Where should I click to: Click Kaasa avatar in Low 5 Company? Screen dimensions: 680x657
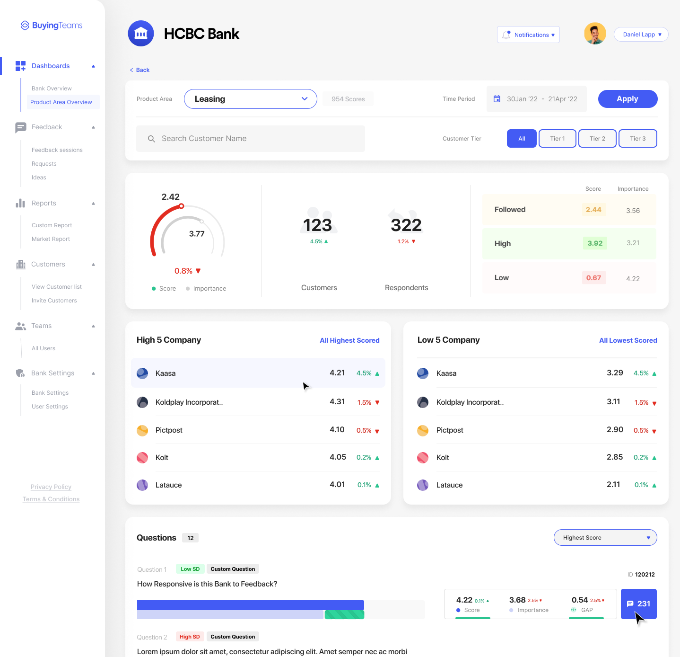[x=423, y=373]
